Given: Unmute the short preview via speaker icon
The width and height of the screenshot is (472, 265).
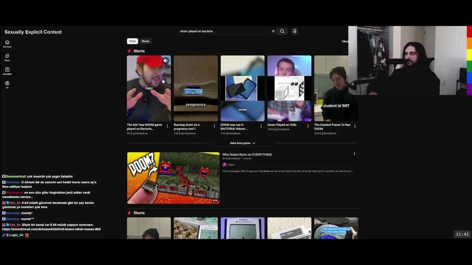Looking at the screenshot, I should coord(166,61).
